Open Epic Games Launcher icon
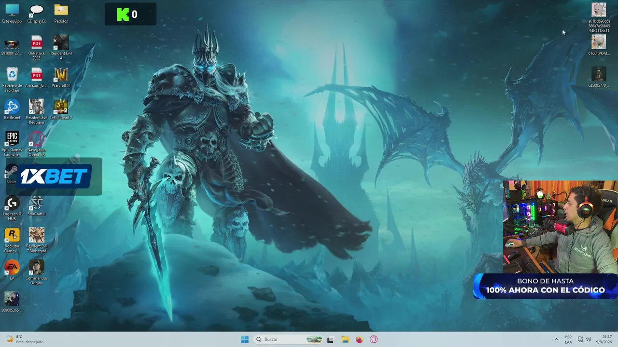 pos(12,144)
